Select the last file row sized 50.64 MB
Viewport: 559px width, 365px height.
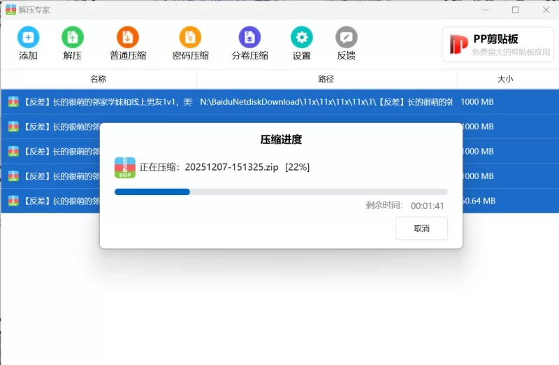(49, 201)
